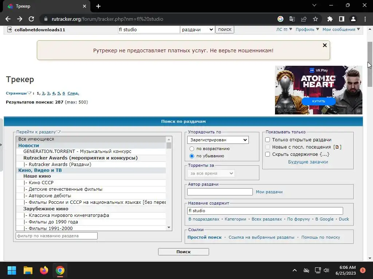Screen dimensions: 373x279
Task: Select по убыванию sort order
Action: (192, 156)
